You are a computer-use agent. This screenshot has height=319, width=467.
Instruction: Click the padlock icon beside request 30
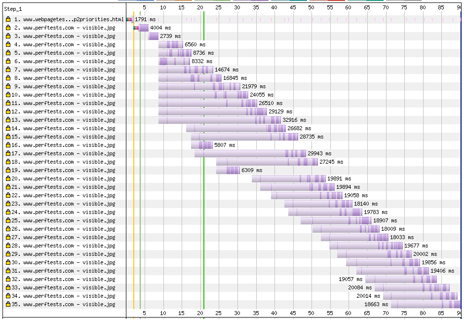tap(8, 262)
